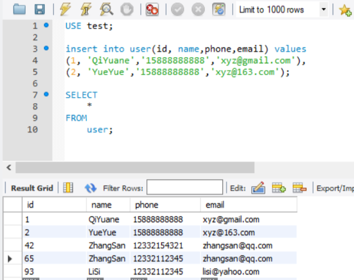Toggle the continue-on-error stop icon

pos(152,9)
